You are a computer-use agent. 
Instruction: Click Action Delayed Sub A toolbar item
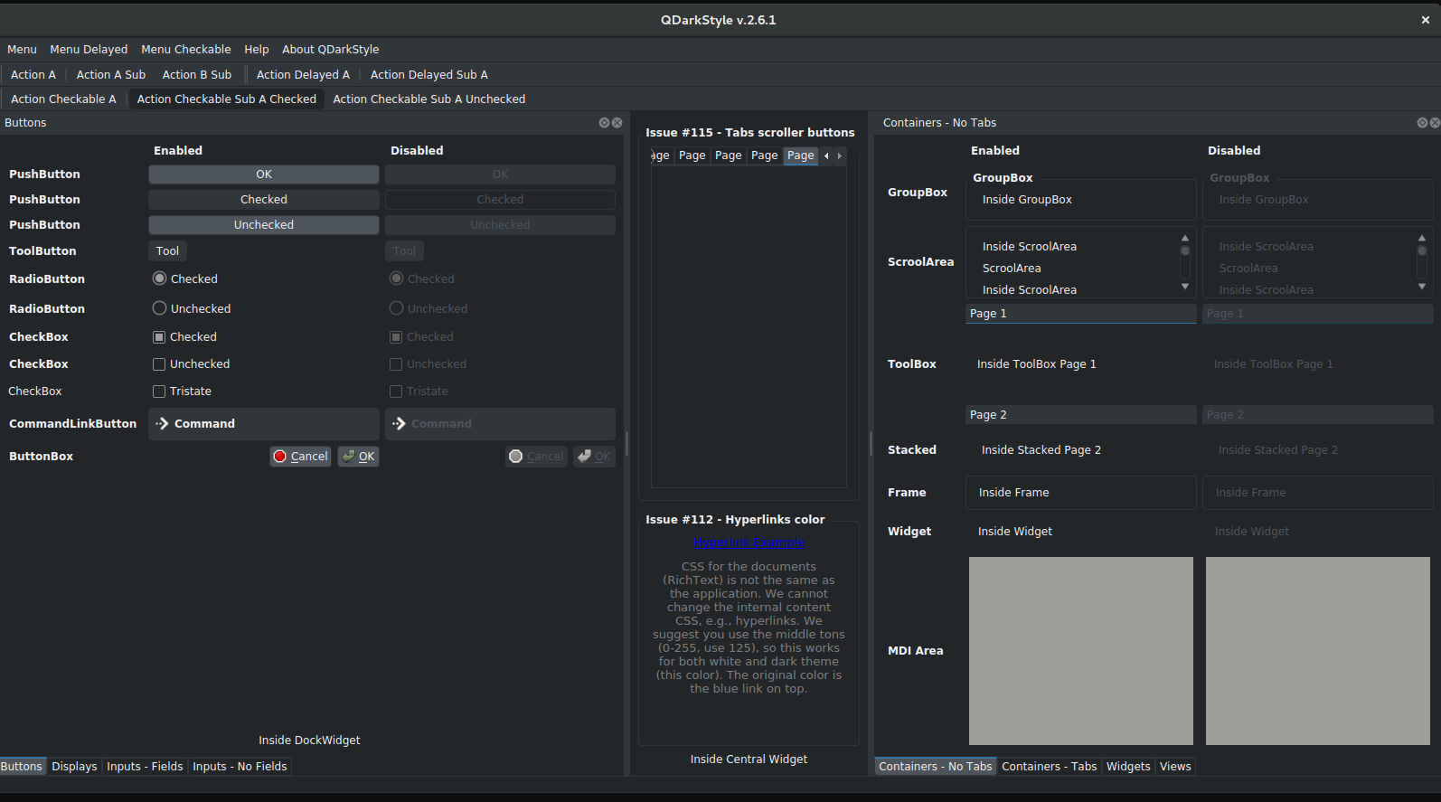(x=429, y=75)
